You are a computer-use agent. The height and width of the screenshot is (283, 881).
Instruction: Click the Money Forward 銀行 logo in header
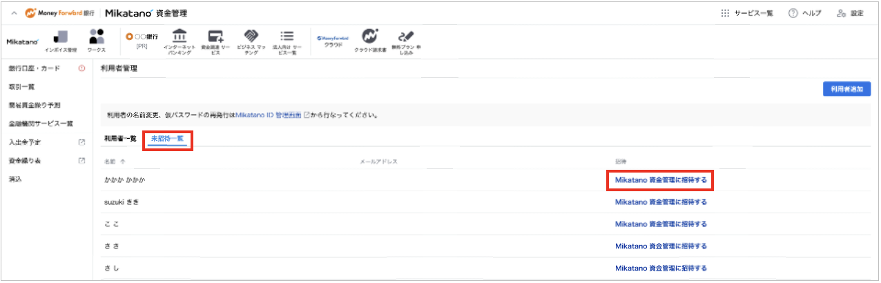59,13
